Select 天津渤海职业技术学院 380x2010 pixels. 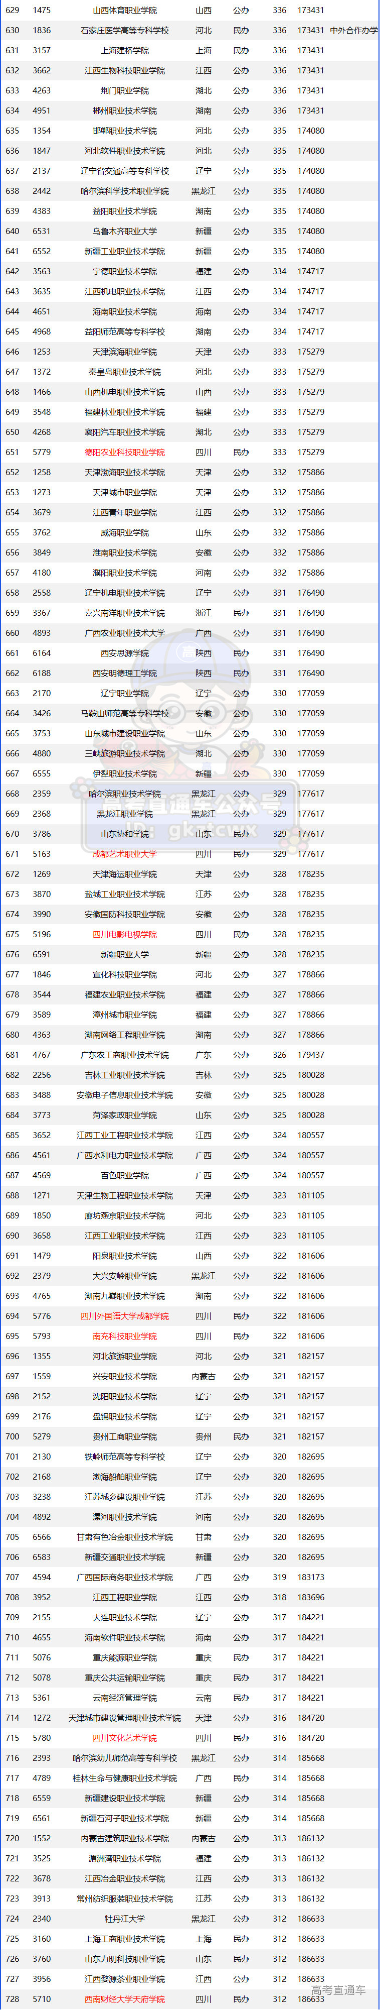[x=125, y=472]
